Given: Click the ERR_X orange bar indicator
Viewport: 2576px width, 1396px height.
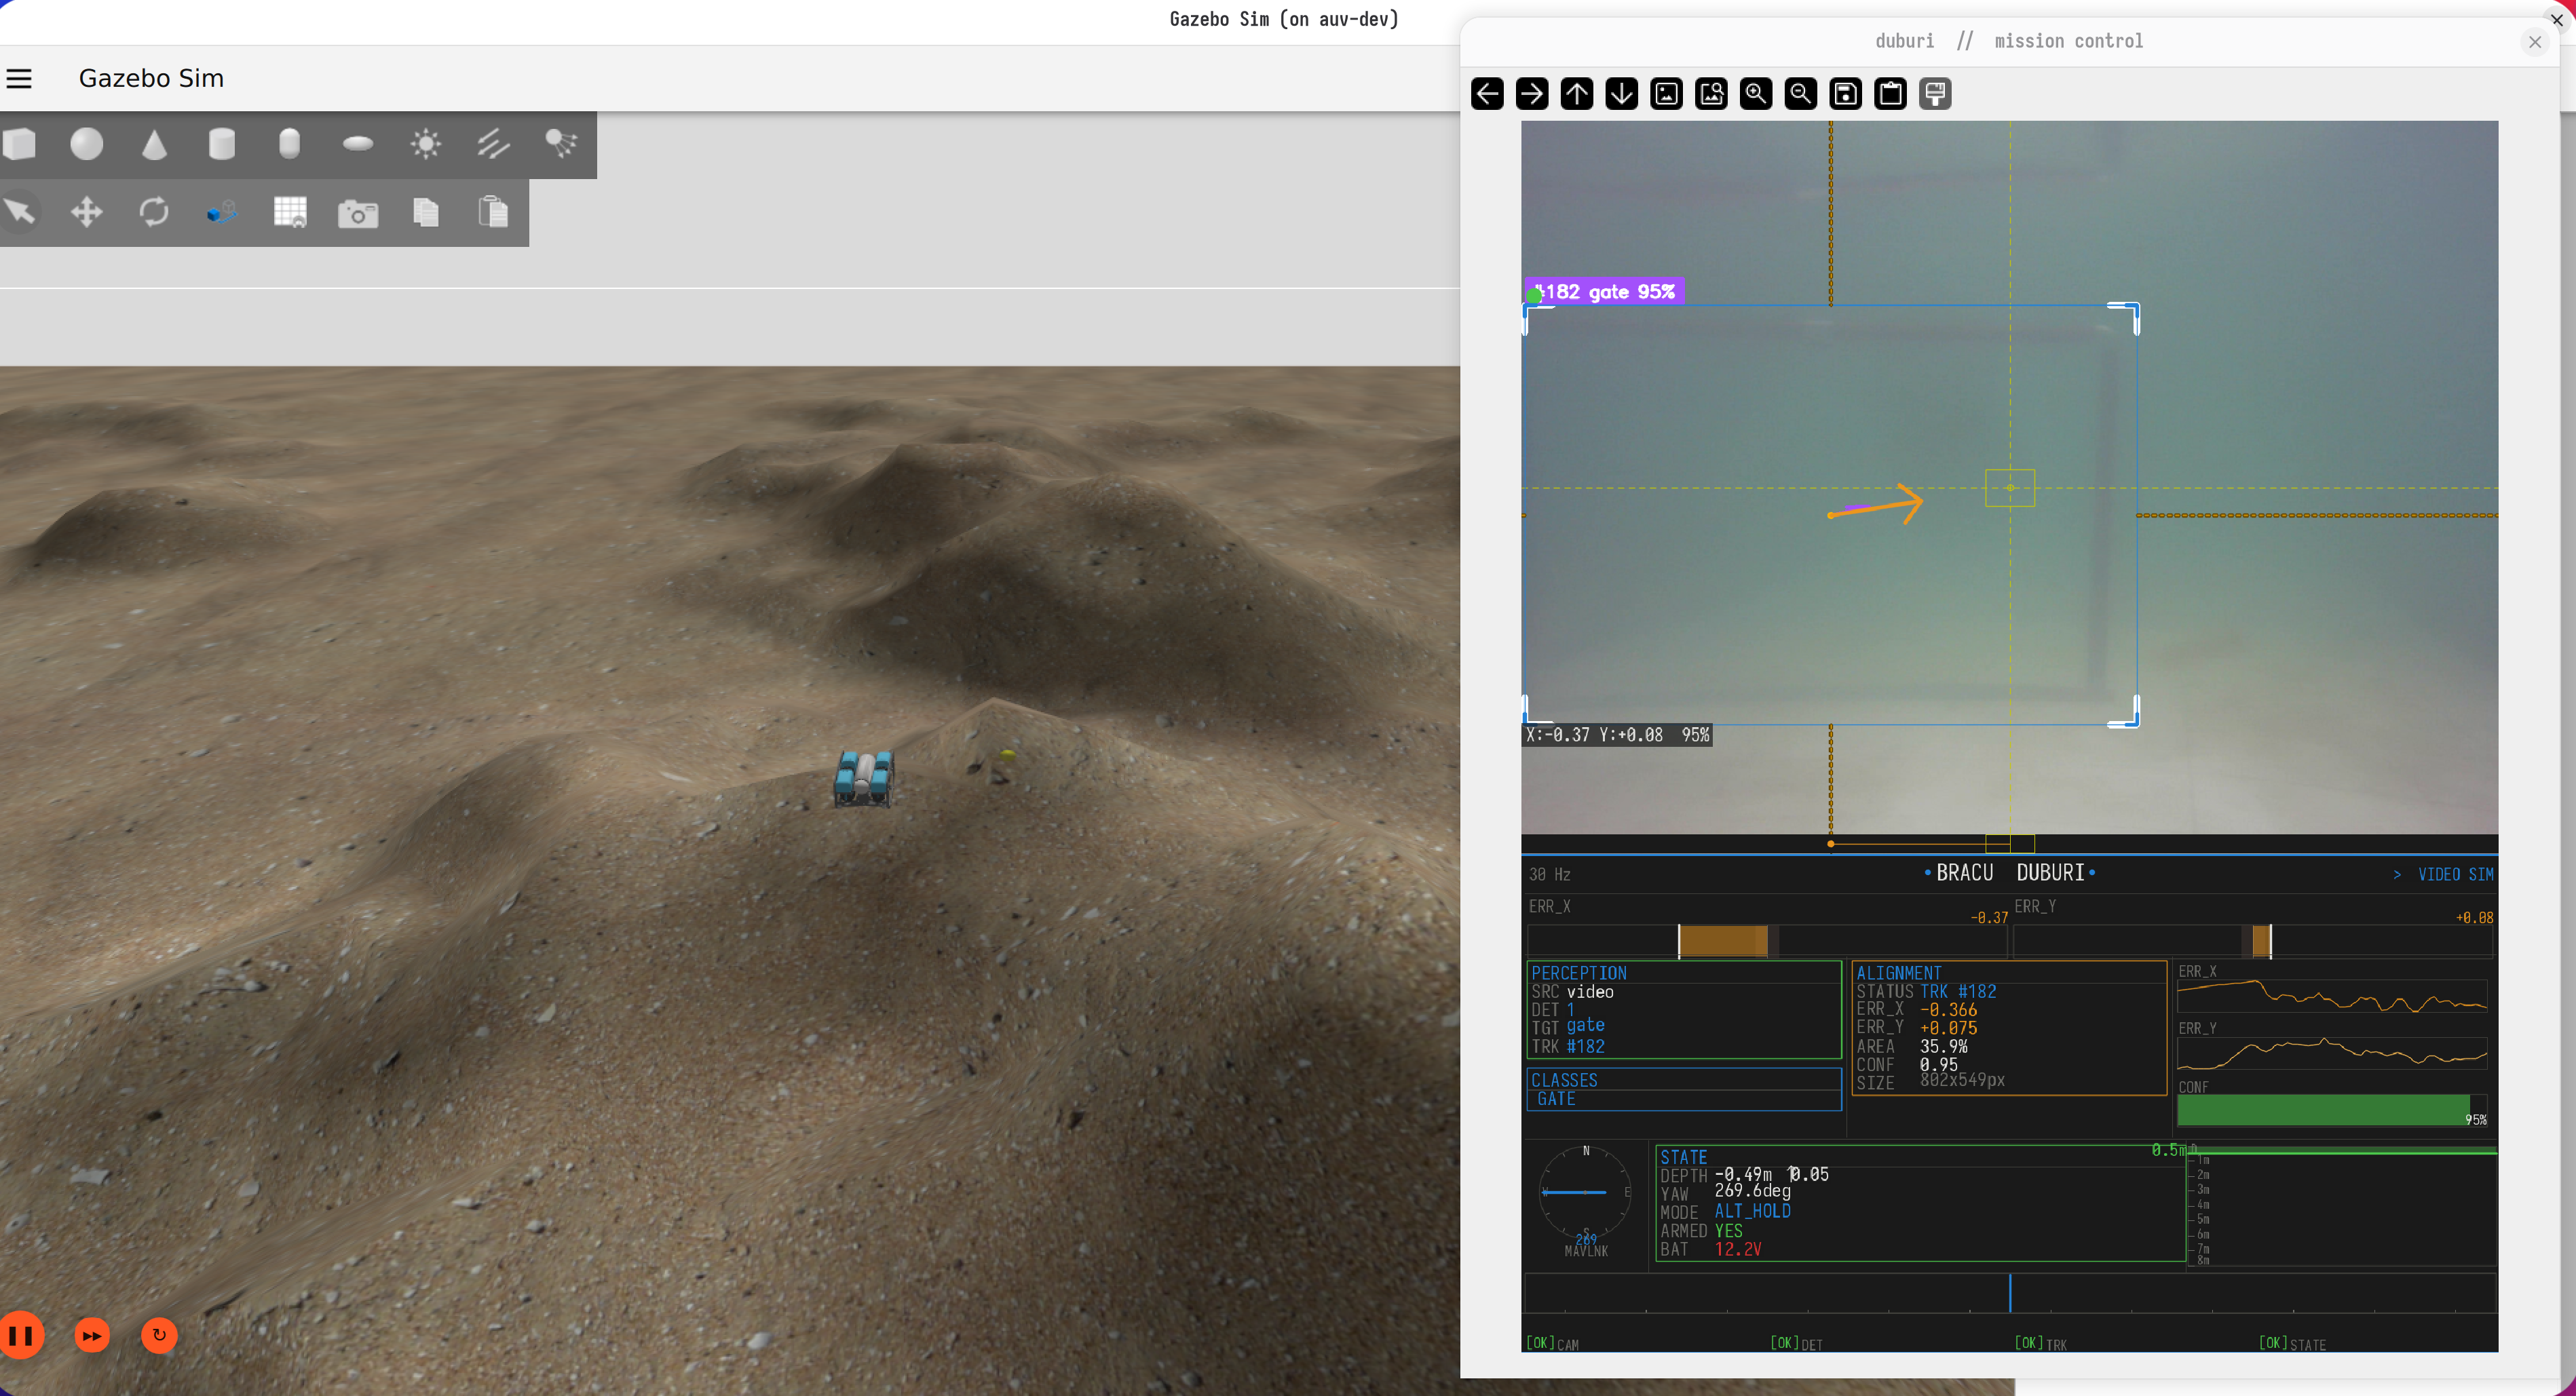Looking at the screenshot, I should (x=1723, y=940).
